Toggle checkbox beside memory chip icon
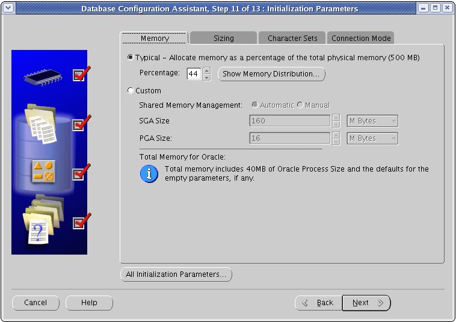Image resolution: width=456 pixels, height=322 pixels. point(79,75)
